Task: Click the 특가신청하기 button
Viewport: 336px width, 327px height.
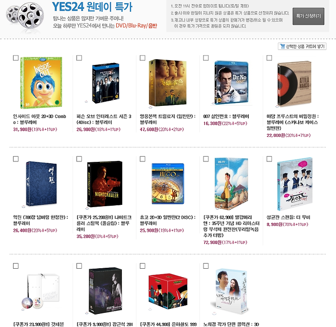Action: [x=308, y=16]
